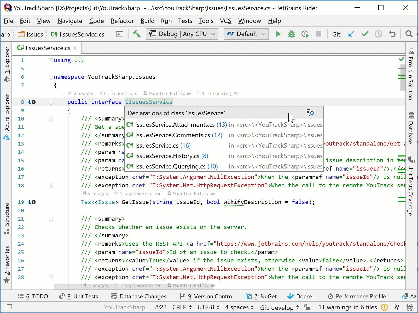Open the Refactor menu
418x313 pixels.
(122, 21)
